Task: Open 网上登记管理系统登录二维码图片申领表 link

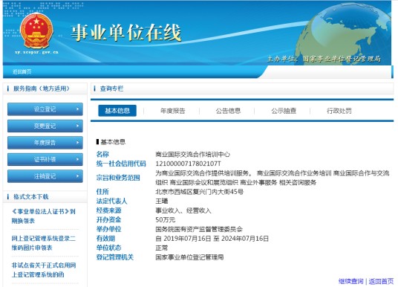Action: coord(43,243)
